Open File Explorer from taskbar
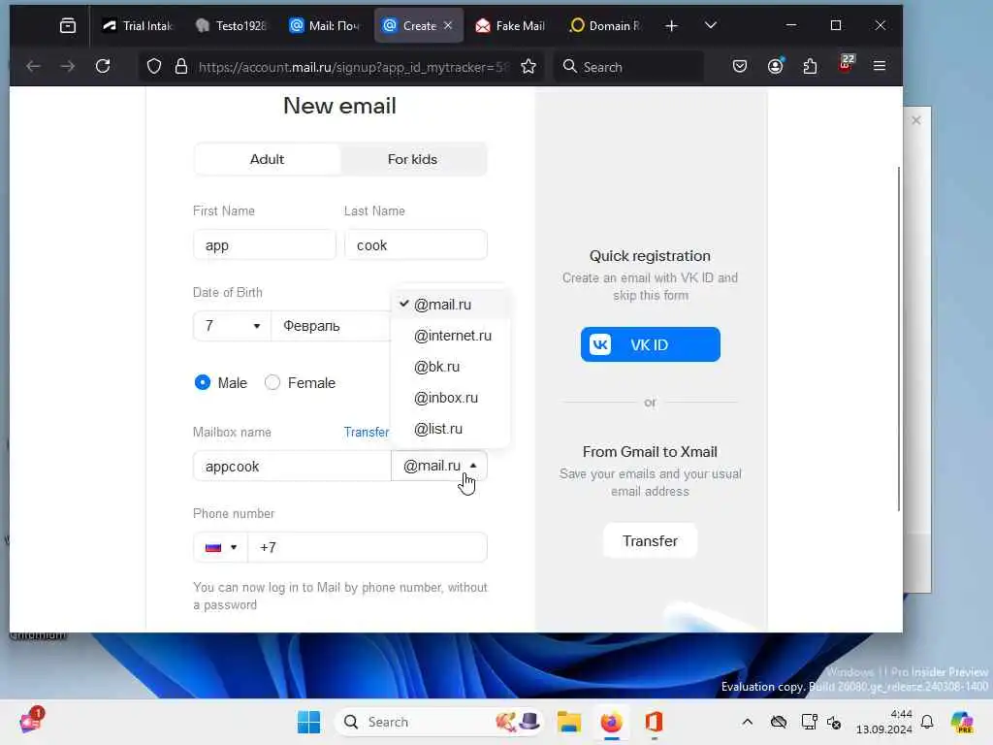The height and width of the screenshot is (745, 993). pyautogui.click(x=568, y=722)
